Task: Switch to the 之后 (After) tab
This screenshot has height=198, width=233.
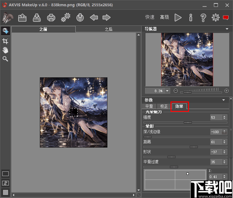Action: [108, 29]
